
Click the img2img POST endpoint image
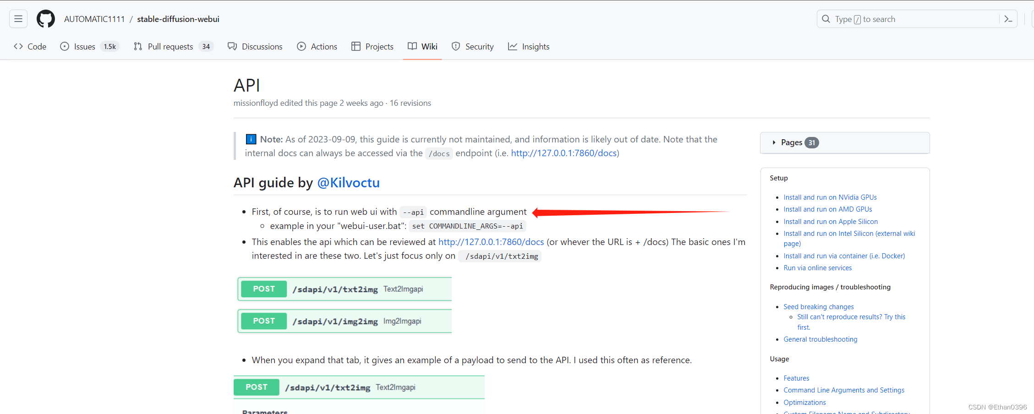[x=345, y=321]
